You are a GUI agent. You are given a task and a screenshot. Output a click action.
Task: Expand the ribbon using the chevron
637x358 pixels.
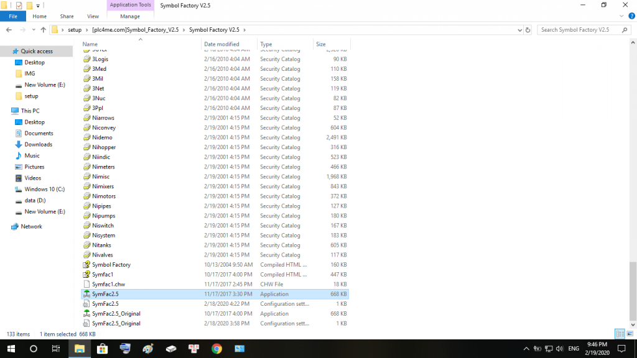(621, 16)
